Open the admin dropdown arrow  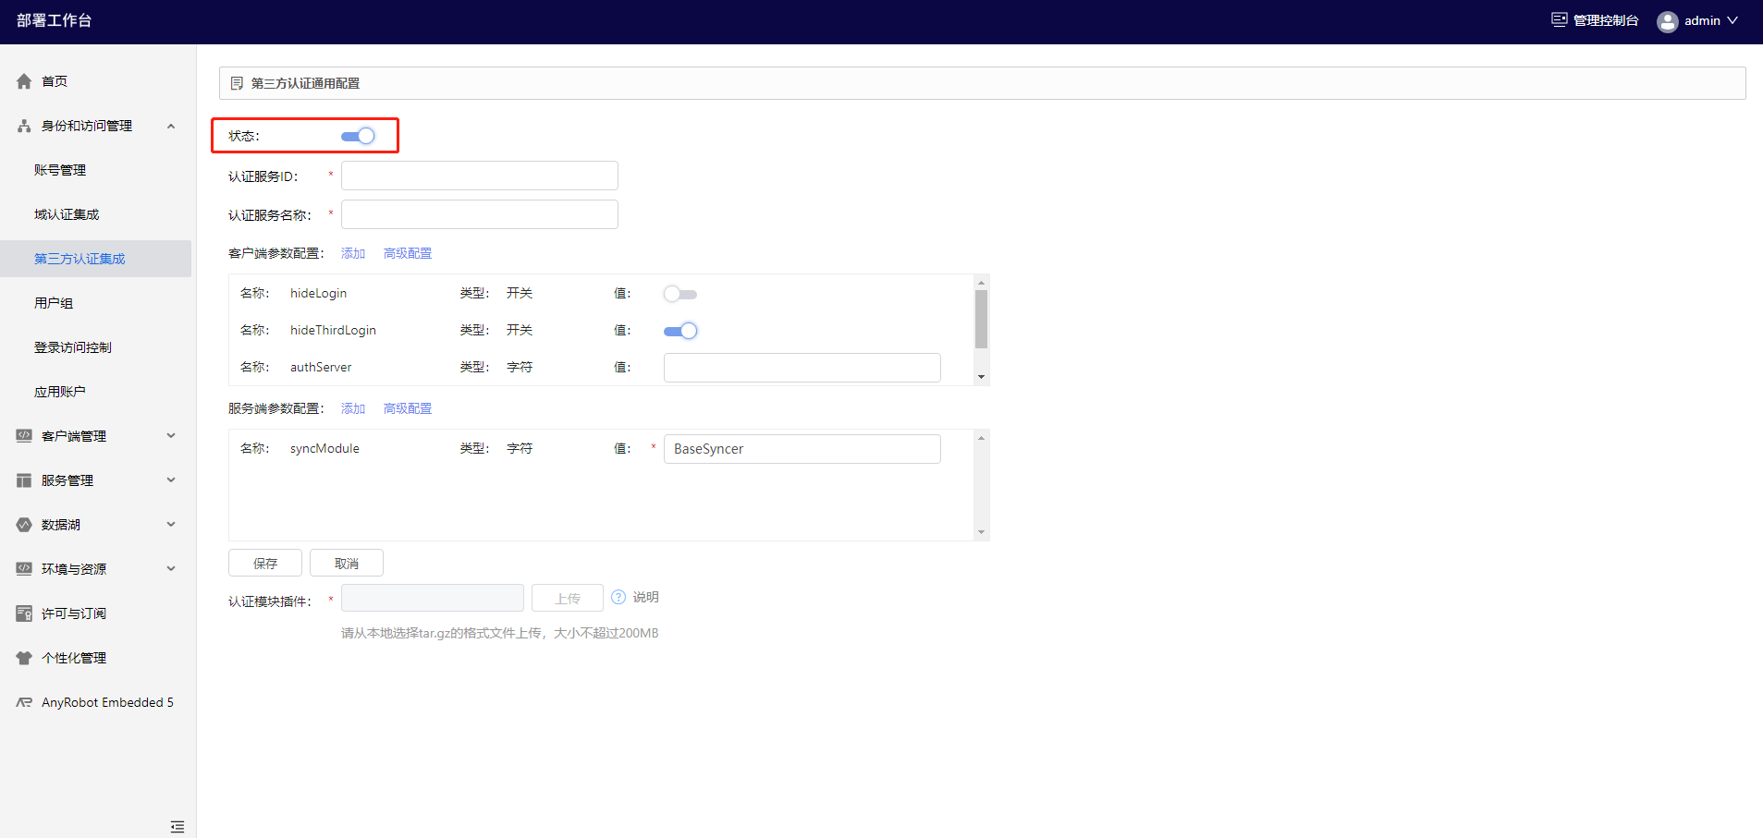point(1732,20)
